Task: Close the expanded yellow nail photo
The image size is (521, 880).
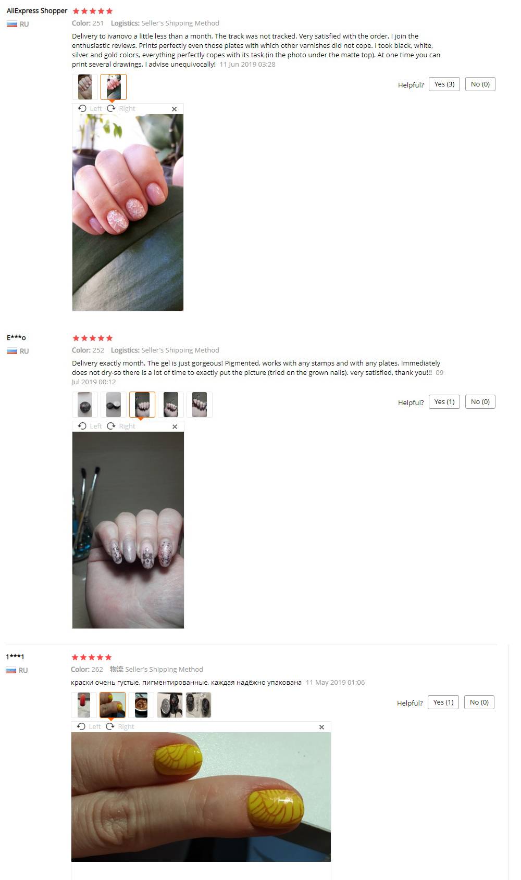Action: (321, 727)
